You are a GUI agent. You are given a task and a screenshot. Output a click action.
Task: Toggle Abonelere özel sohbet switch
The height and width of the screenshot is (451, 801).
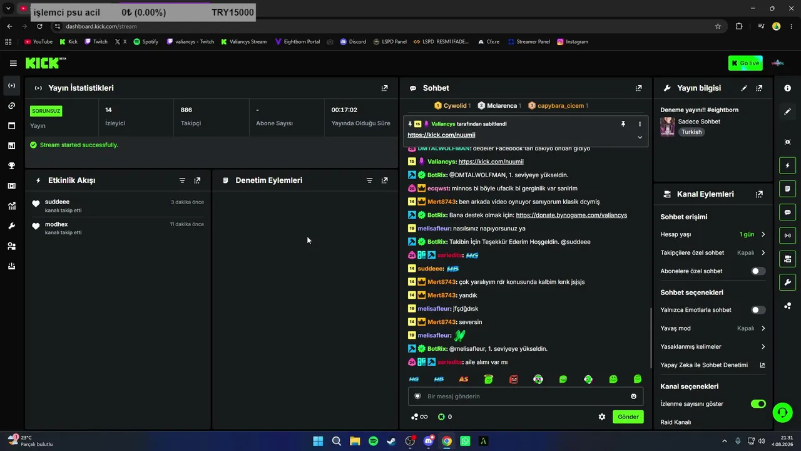[758, 271]
